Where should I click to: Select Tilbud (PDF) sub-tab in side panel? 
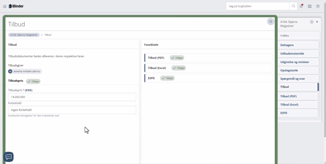298,96
